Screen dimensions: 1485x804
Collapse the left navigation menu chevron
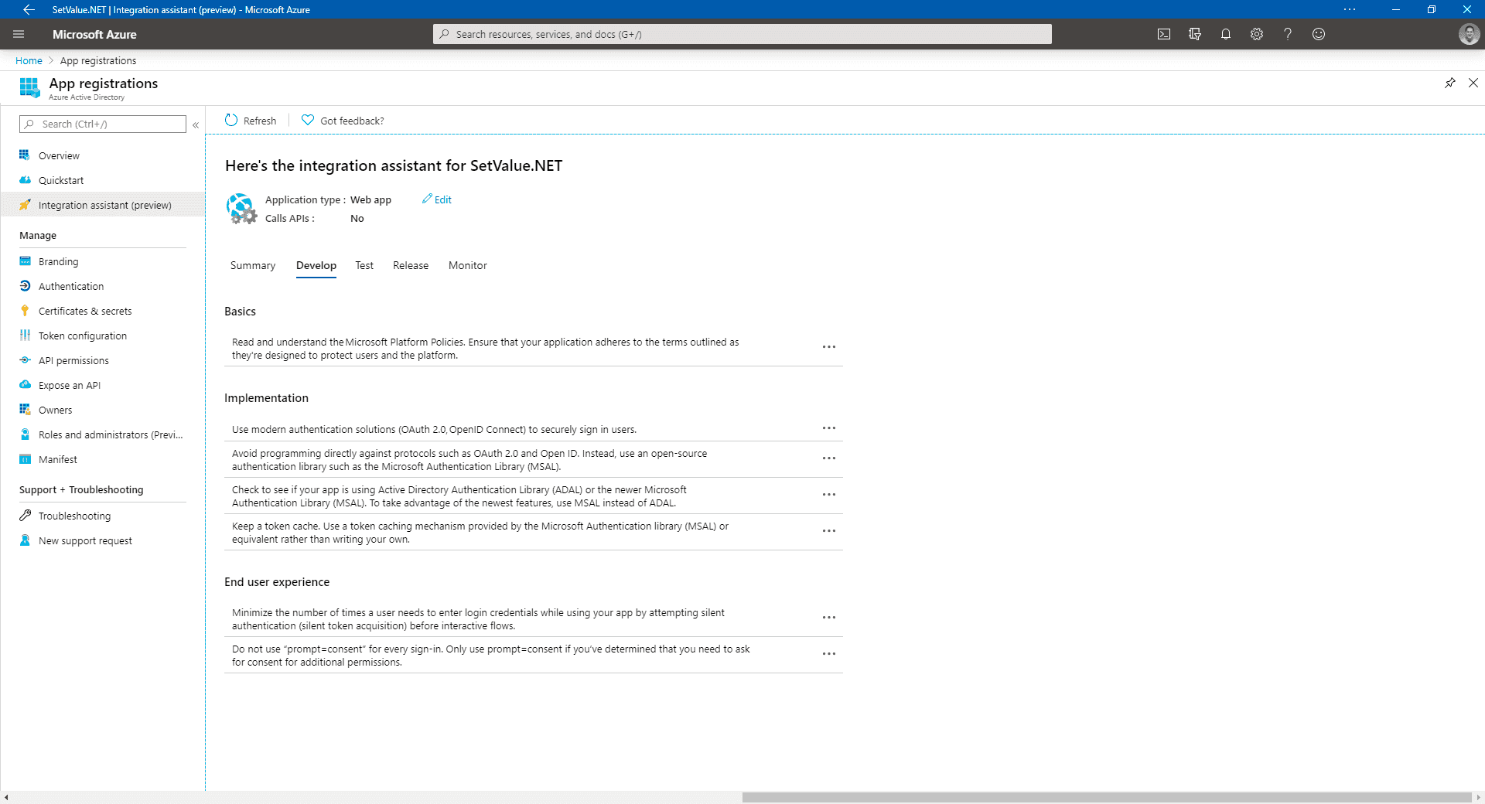coord(196,124)
